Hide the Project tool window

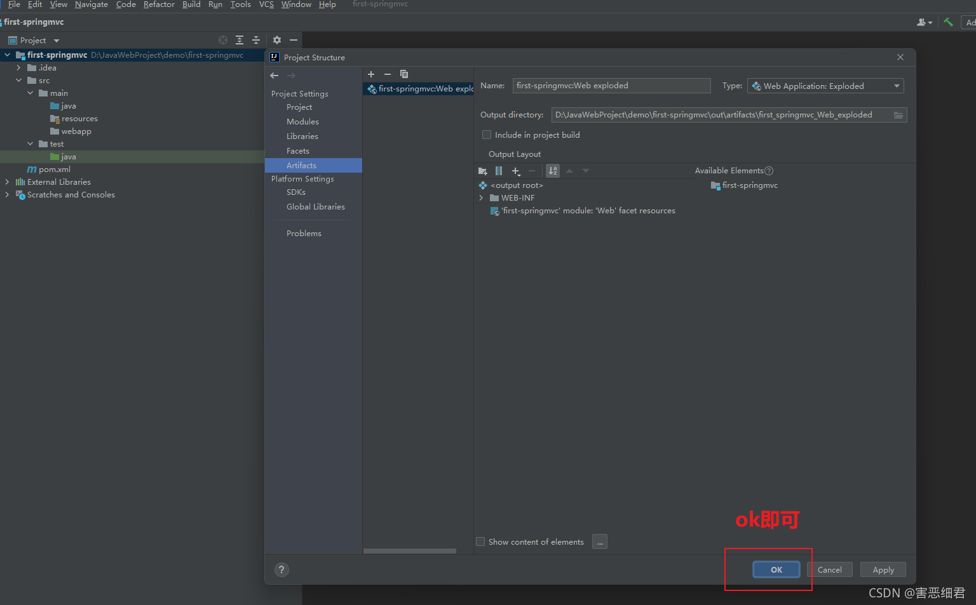tap(294, 40)
